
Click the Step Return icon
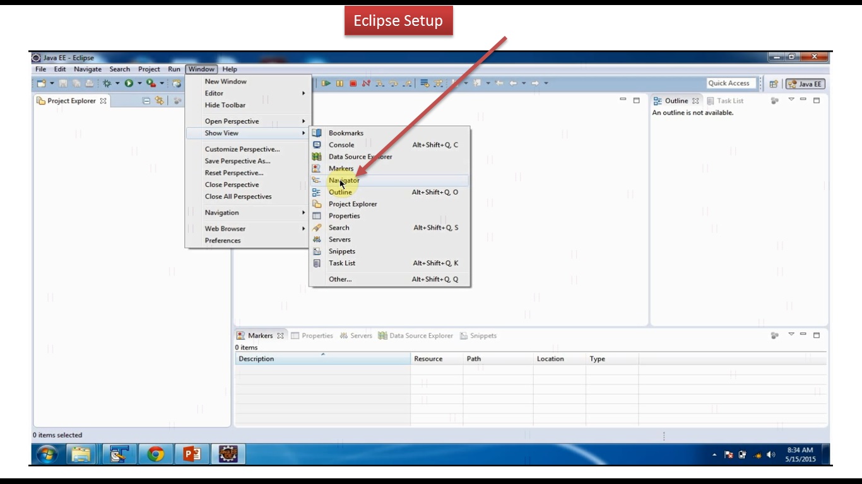point(407,83)
